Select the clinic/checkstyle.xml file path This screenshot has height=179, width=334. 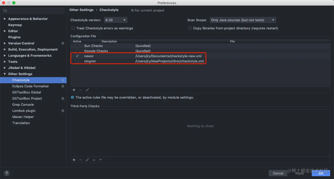click(x=169, y=61)
